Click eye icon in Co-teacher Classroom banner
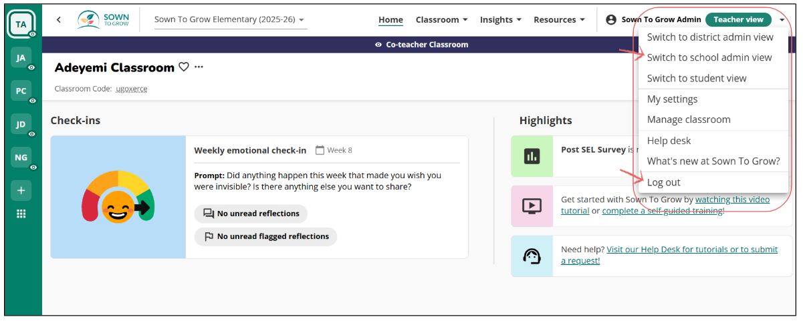The width and height of the screenshot is (803, 323). click(378, 45)
